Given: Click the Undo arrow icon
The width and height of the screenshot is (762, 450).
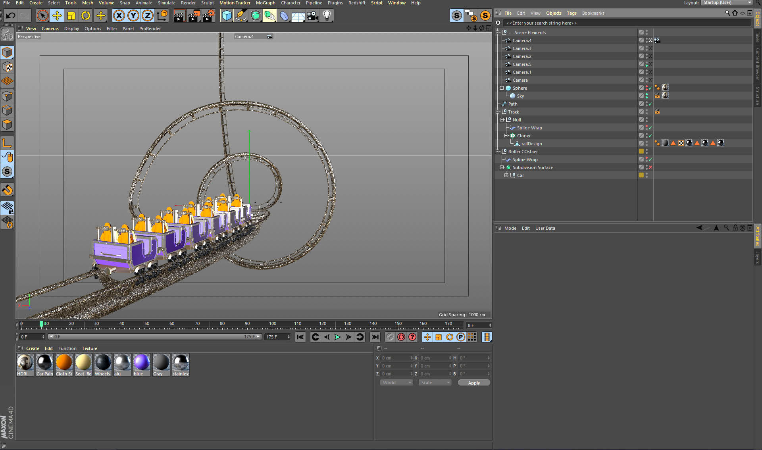Looking at the screenshot, I should (10, 16).
